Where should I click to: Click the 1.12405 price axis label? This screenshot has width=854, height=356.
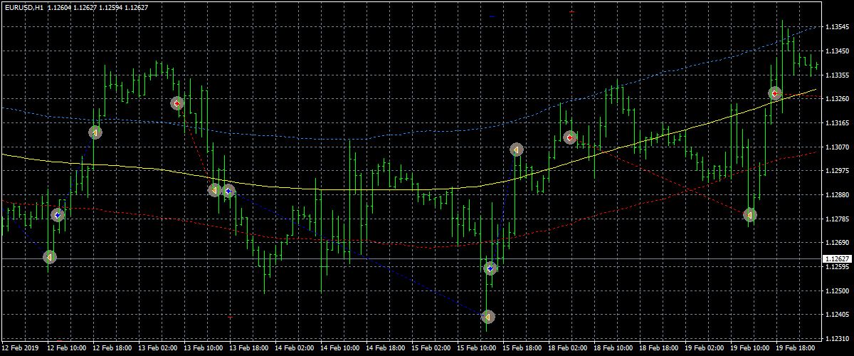(837, 315)
